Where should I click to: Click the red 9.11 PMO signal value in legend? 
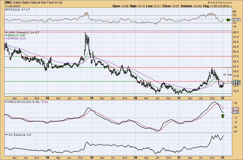click(x=45, y=102)
